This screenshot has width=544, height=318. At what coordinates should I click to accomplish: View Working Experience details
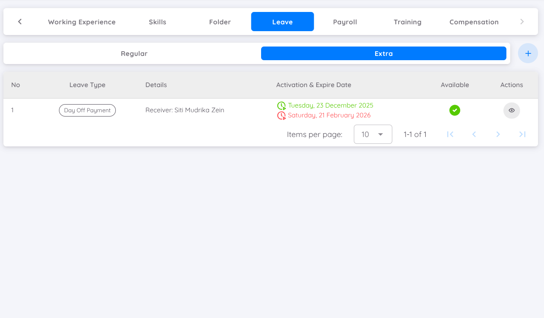(x=82, y=22)
